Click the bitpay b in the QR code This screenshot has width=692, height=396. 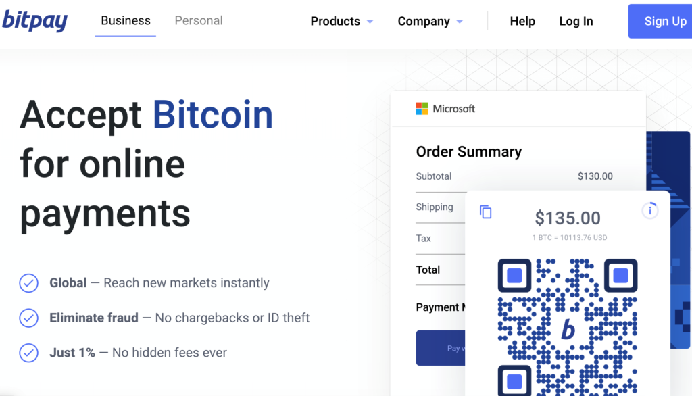[568, 329]
